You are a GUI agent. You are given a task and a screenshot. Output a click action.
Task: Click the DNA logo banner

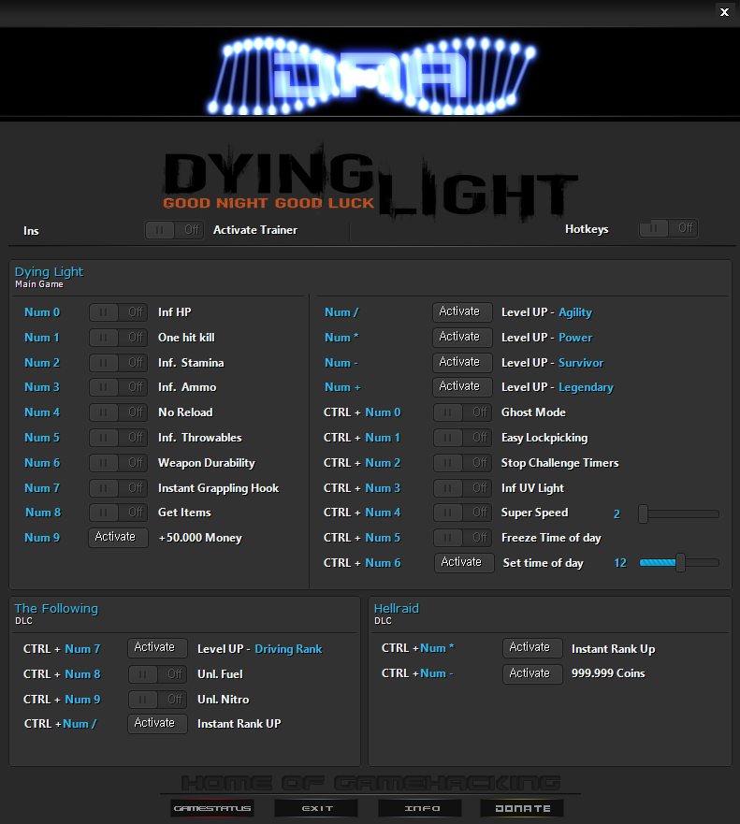370,75
